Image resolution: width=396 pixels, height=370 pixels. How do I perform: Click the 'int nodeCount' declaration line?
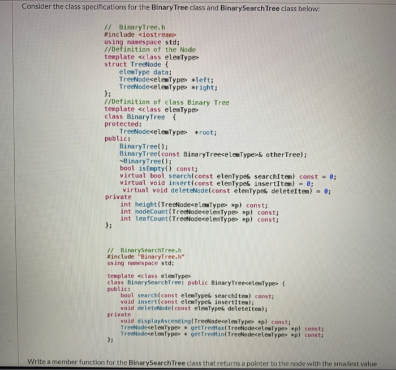point(200,212)
